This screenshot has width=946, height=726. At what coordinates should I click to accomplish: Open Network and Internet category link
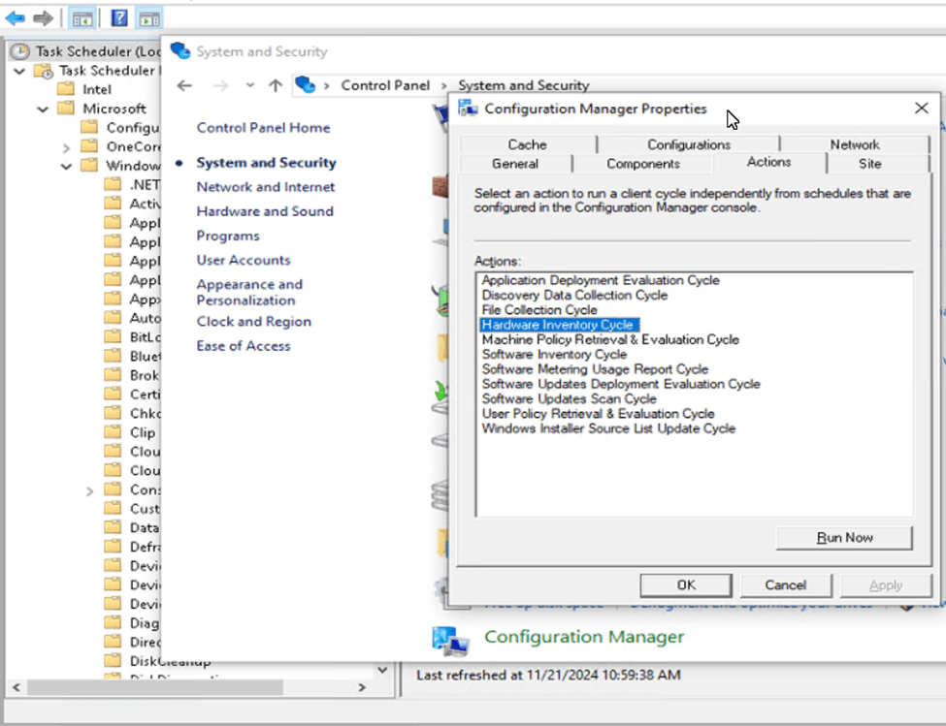265,187
